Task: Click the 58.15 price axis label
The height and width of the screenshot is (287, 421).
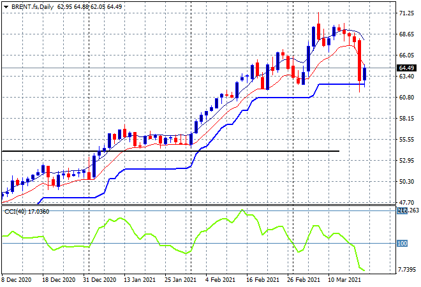Action: [x=406, y=119]
